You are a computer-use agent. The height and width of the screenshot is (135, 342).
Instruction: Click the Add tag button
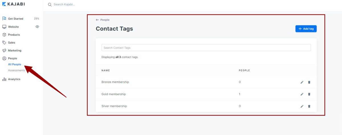(306, 29)
